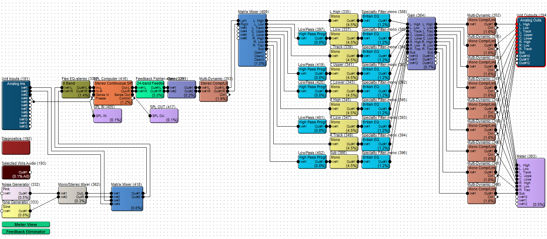The width and height of the screenshot is (547, 239).
Task: Select the Analog Ins unit inputs block
Action: [x=16, y=106]
